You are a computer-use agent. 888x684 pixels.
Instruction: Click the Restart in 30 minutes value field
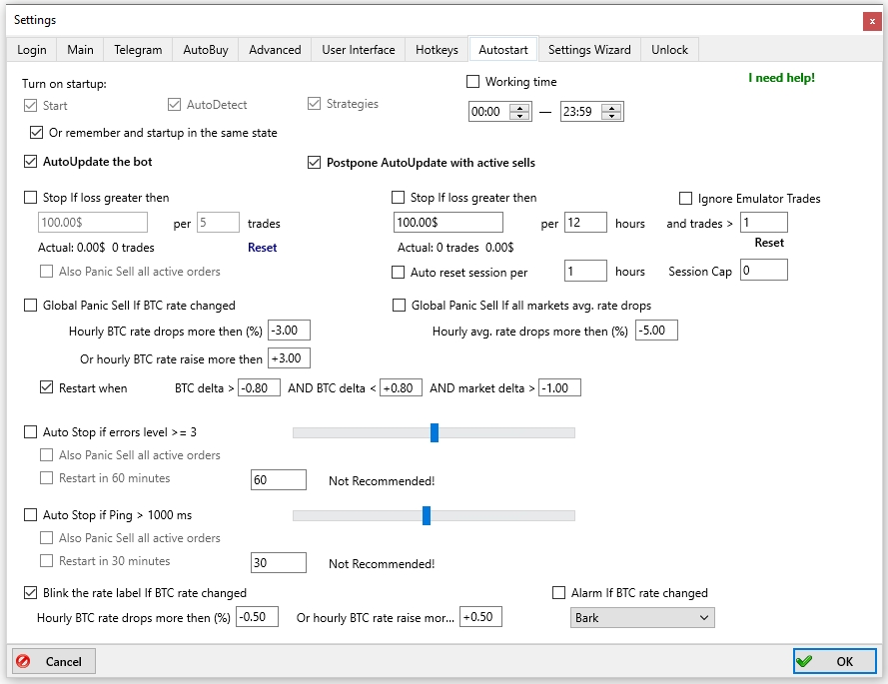click(279, 563)
